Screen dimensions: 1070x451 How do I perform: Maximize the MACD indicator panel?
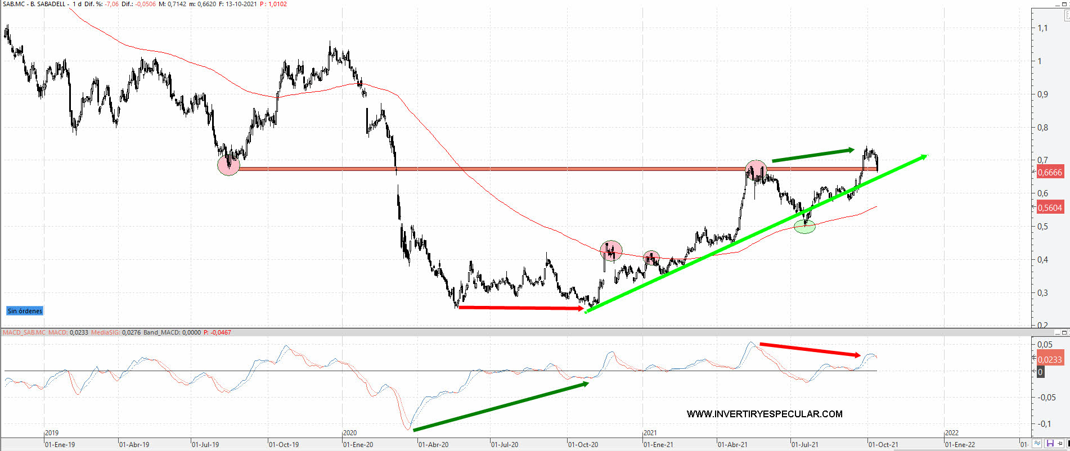(x=1065, y=333)
